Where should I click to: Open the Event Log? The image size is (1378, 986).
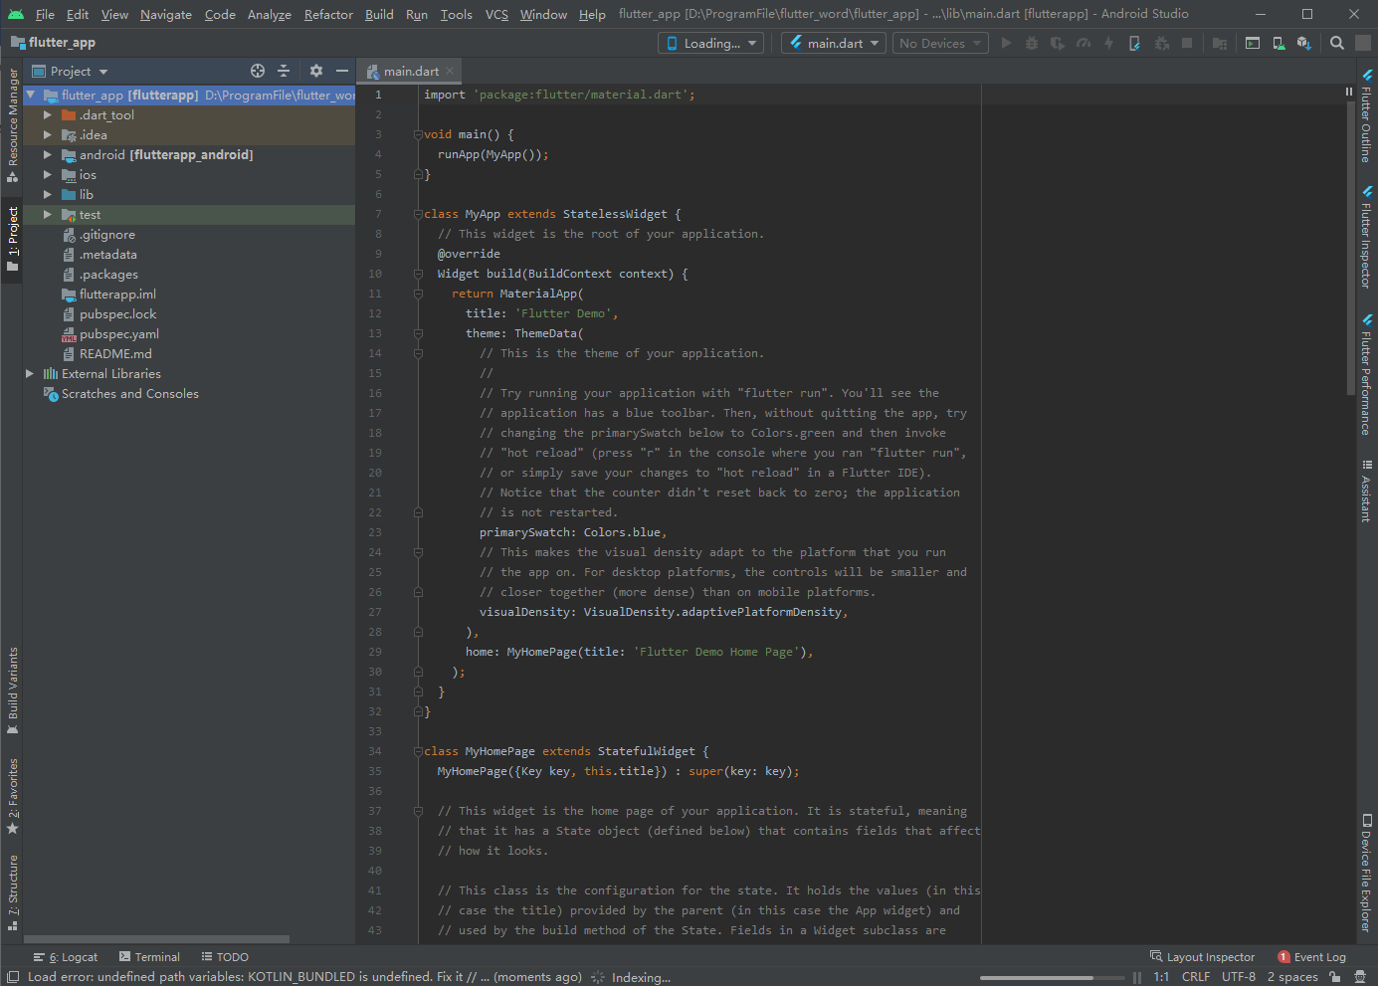pyautogui.click(x=1311, y=957)
